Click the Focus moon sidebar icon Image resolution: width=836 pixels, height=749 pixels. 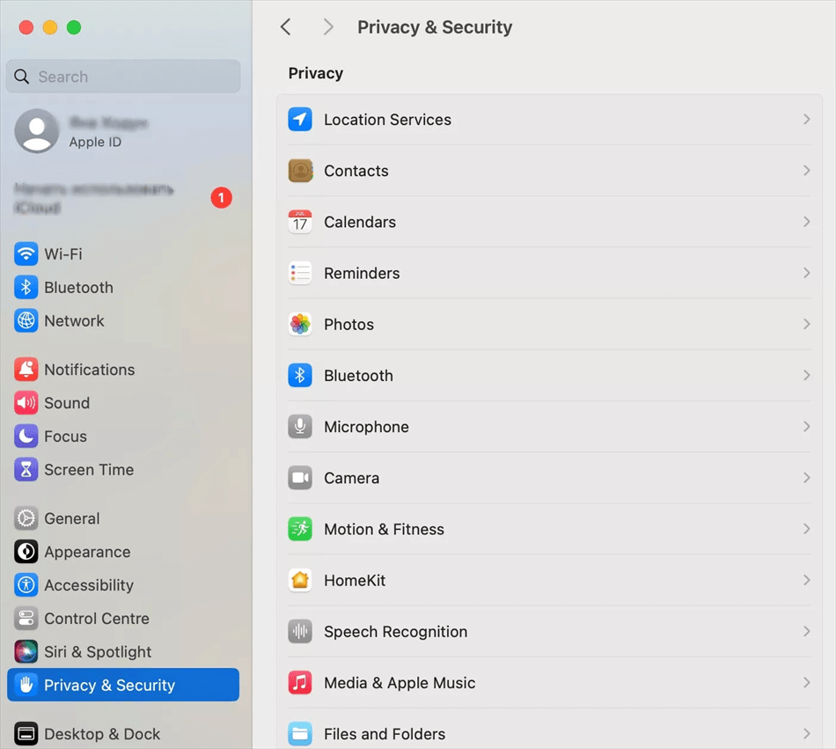pos(26,436)
